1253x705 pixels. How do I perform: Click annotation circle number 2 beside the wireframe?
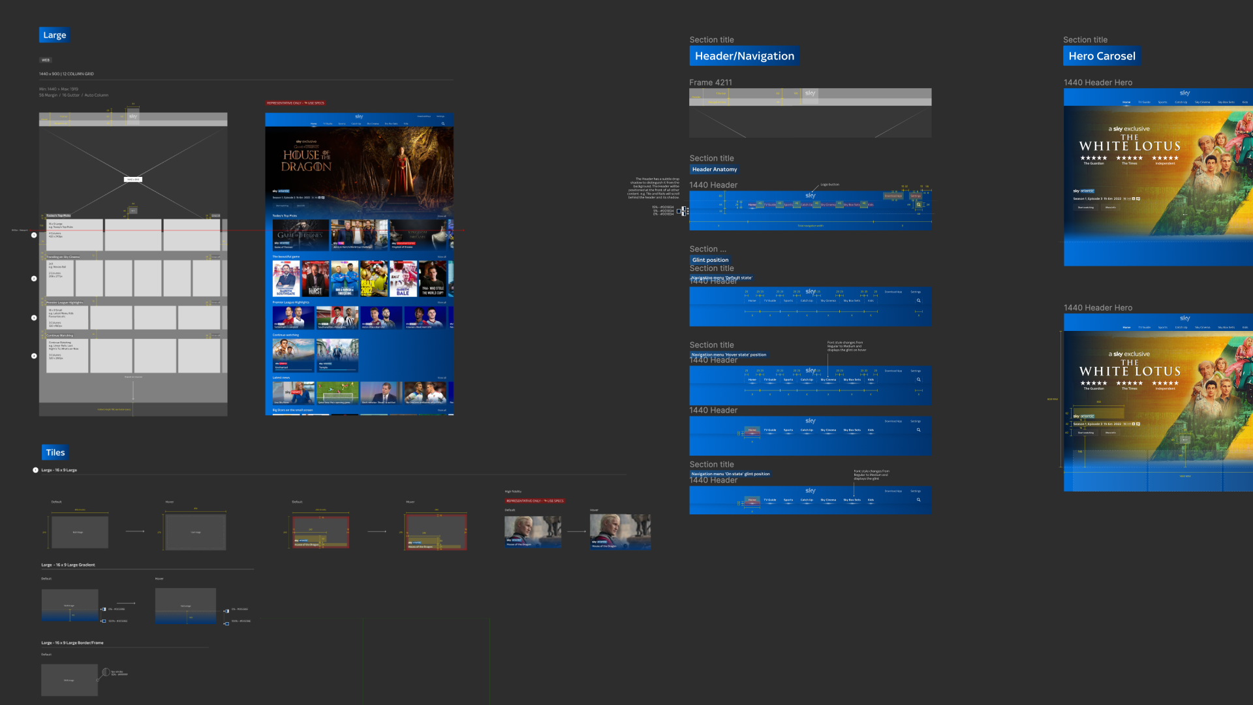[x=34, y=279]
